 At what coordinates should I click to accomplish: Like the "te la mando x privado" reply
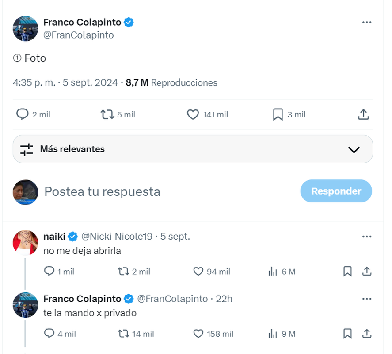199,334
